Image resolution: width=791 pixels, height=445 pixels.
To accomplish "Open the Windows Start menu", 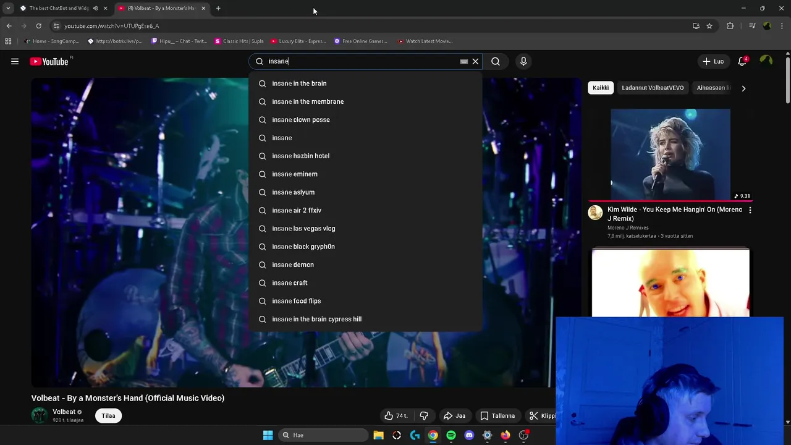I will coord(268,435).
